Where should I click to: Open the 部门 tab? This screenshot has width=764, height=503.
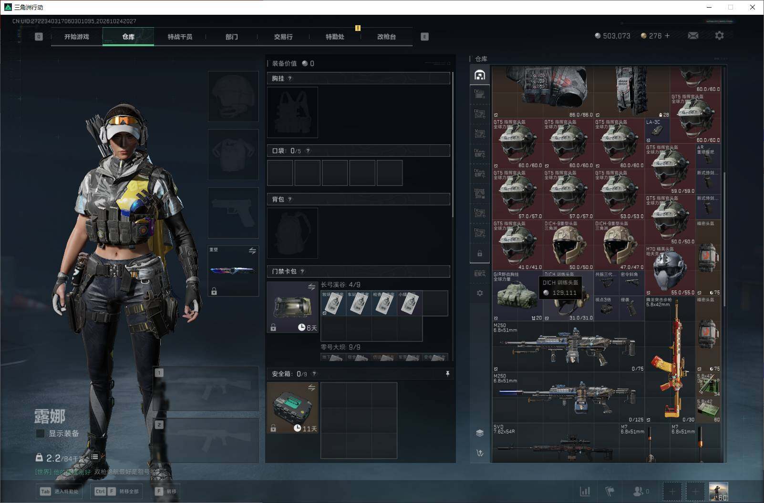[232, 37]
